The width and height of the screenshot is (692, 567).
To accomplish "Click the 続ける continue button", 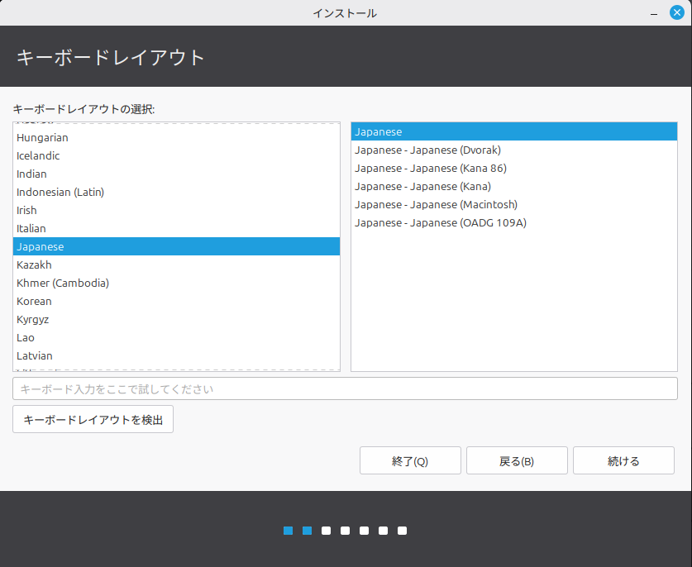I will click(623, 461).
